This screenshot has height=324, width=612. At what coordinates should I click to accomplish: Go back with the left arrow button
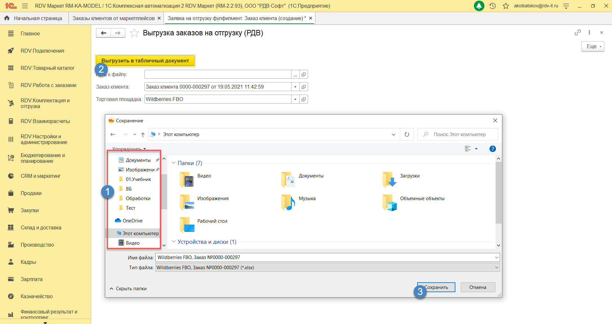[x=104, y=33]
